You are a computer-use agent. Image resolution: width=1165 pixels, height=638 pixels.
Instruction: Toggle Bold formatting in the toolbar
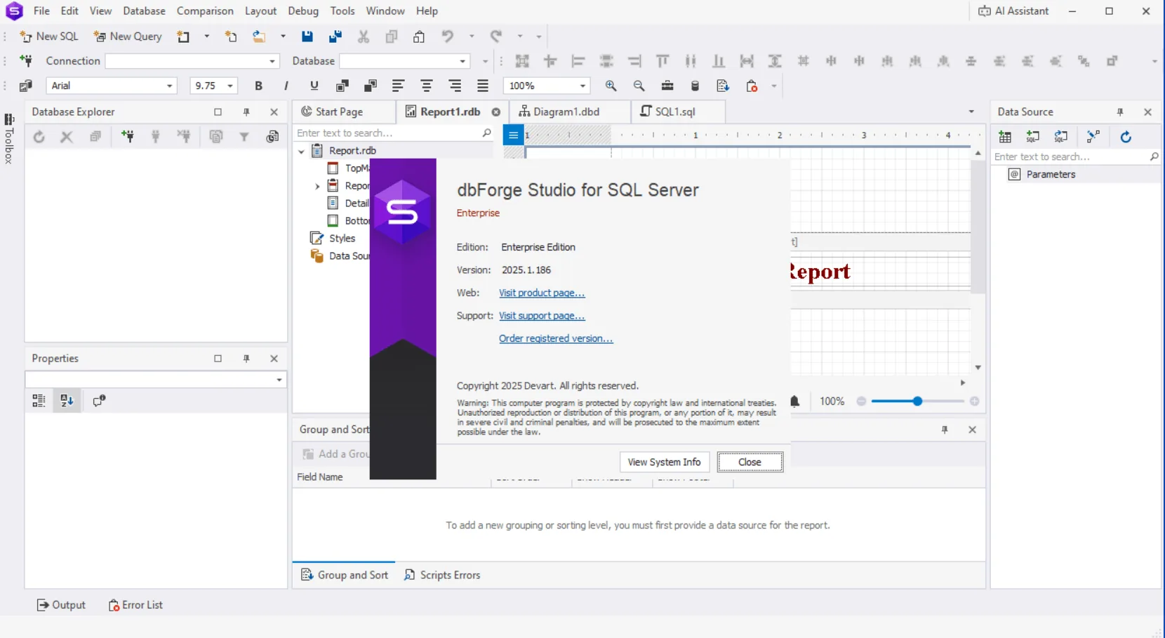(258, 86)
